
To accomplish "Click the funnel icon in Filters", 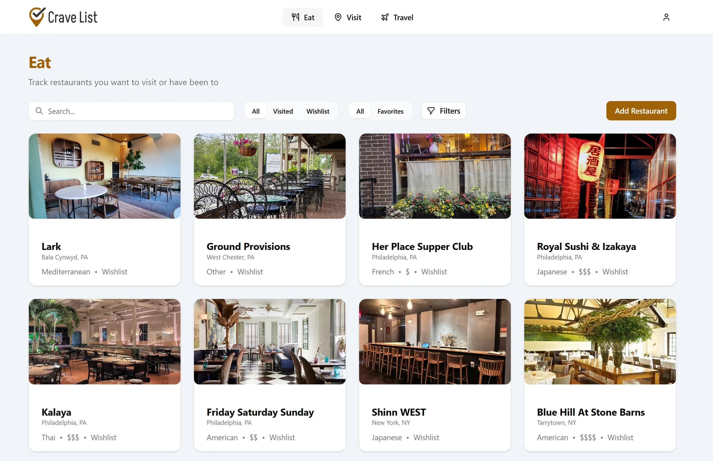I will coord(431,111).
